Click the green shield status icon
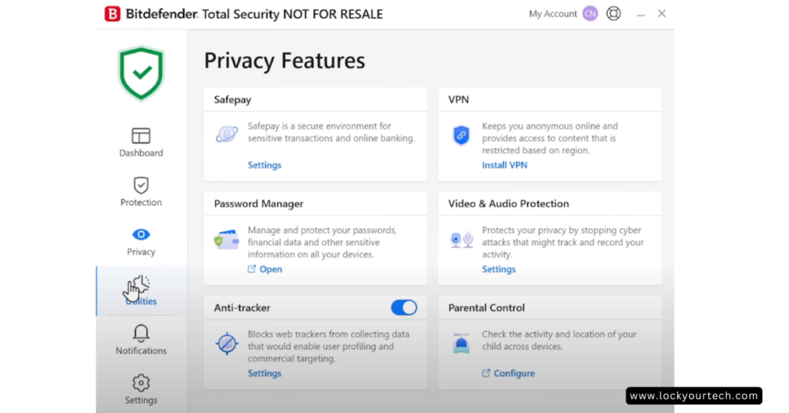 [x=141, y=73]
